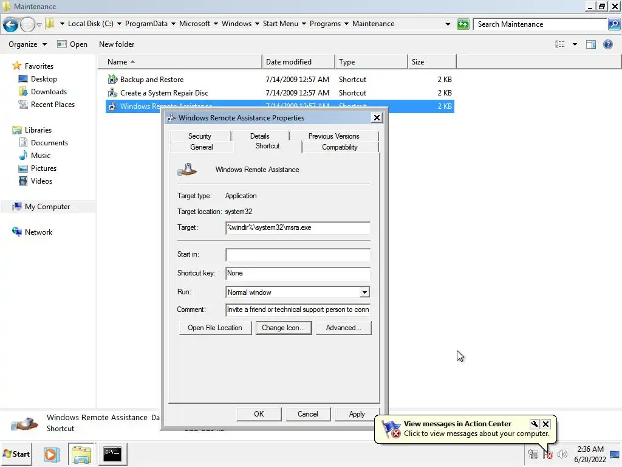
Task: Open Videos library
Action: pyautogui.click(x=41, y=181)
